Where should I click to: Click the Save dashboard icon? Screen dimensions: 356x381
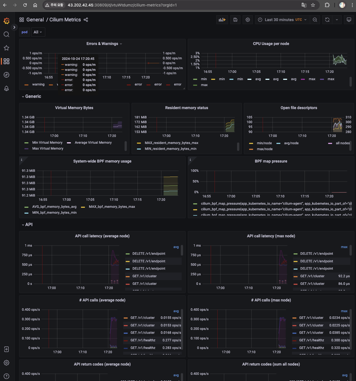coord(235,20)
